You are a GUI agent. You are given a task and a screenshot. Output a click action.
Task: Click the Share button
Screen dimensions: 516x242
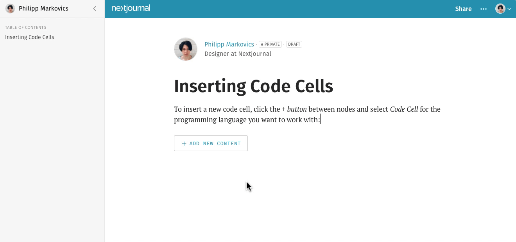tap(463, 9)
